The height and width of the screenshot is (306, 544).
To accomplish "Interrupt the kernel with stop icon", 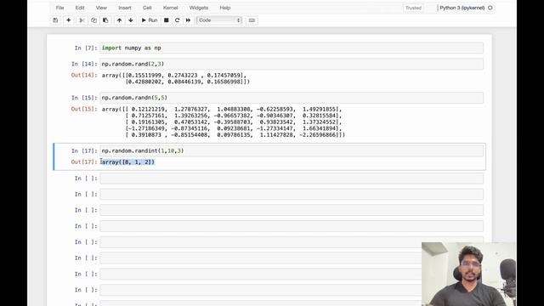I will coord(167,20).
